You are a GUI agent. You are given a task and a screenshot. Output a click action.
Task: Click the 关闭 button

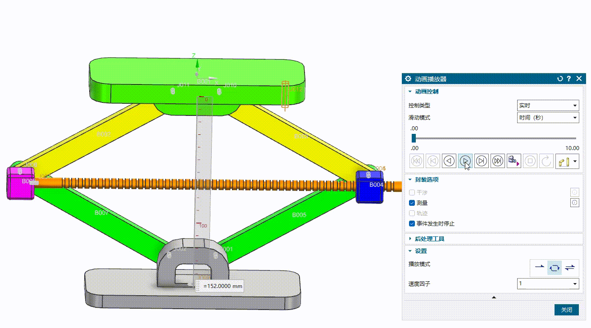point(566,310)
